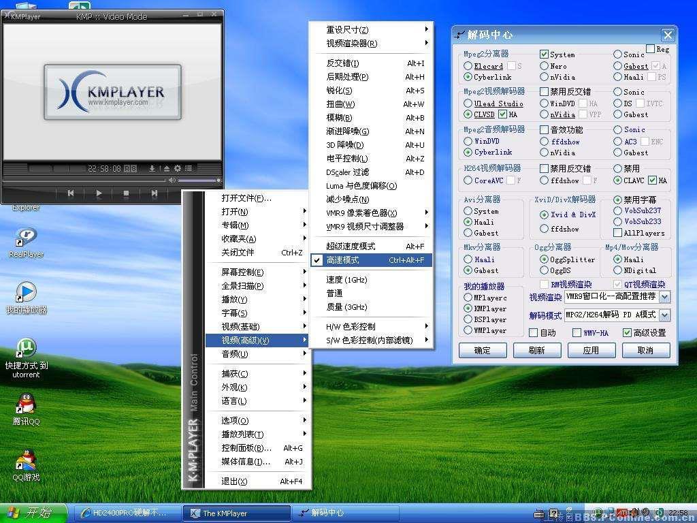Viewport: 697px width, 523px height.
Task: Mute audio via the speaker icon
Action: pyautogui.click(x=172, y=180)
